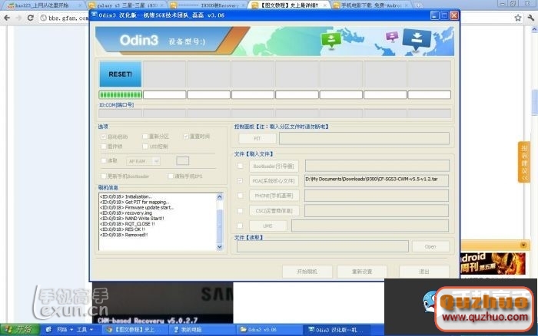The image size is (538, 336).
Task: Click the PIT file path field
Action: click(x=364, y=138)
